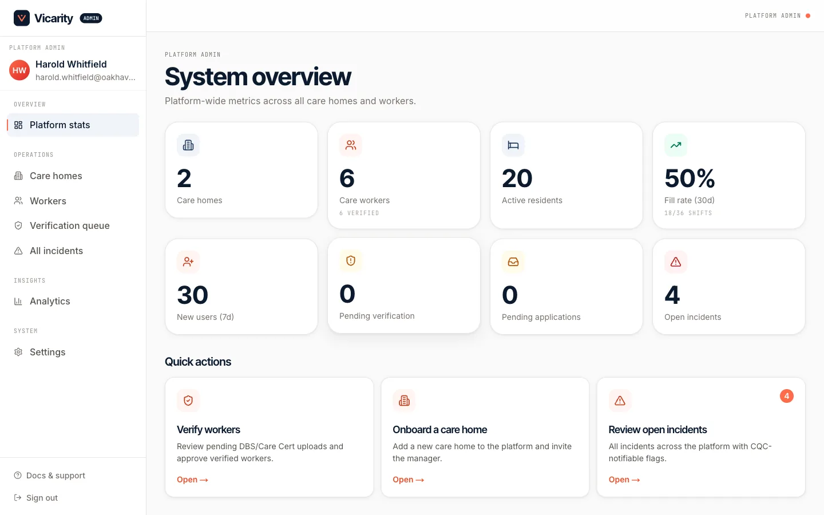Screen dimensions: 824x515
Task: Click the Open incidents label
Action: pyautogui.click(x=693, y=317)
